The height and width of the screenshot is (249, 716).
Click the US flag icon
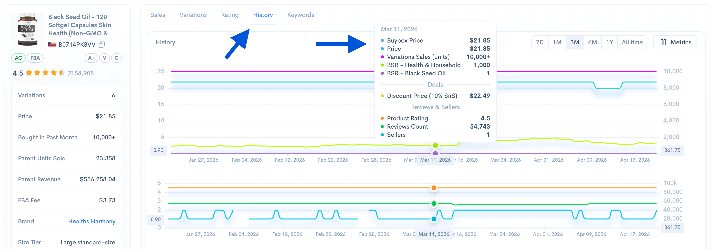tap(52, 44)
